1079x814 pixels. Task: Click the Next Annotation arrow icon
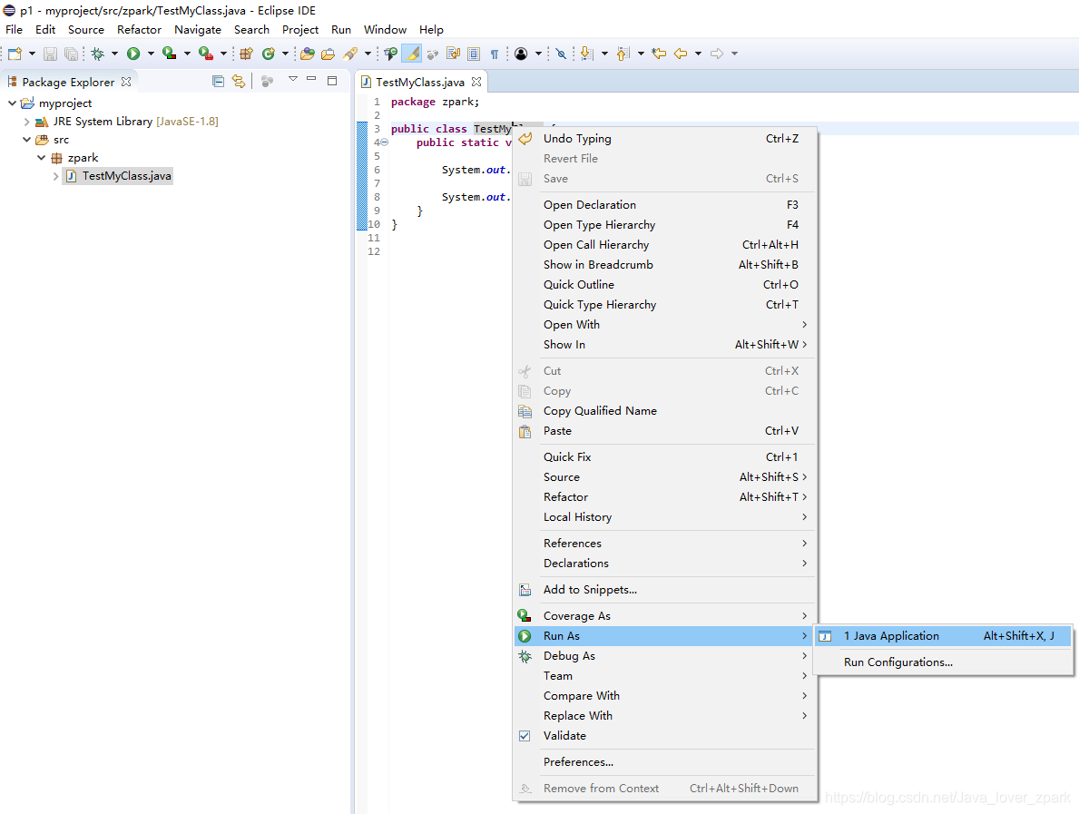(x=586, y=54)
